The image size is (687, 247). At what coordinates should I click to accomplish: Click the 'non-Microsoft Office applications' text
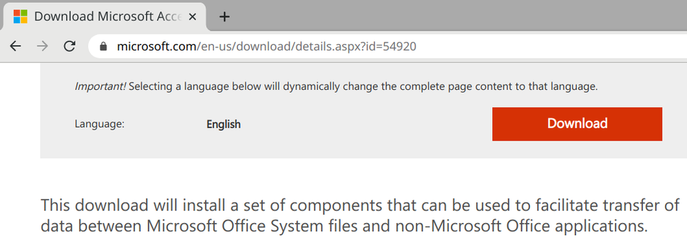click(x=521, y=226)
